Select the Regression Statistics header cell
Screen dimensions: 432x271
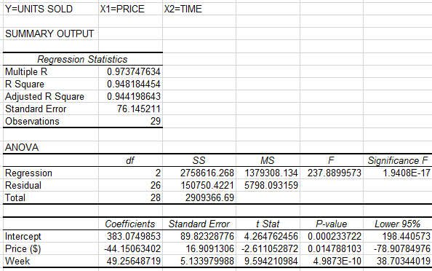point(82,59)
